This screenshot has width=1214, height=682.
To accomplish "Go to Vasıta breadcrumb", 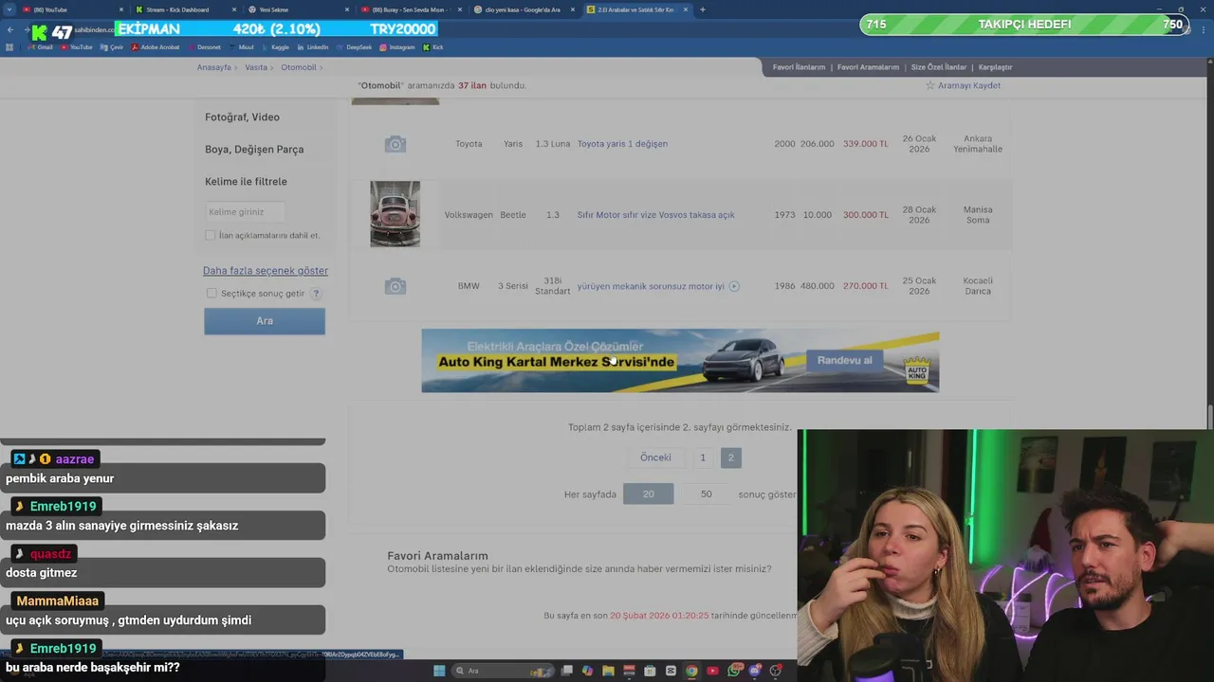I will click(x=256, y=67).
